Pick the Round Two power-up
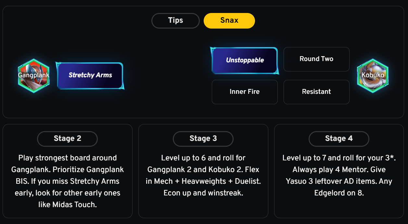 [x=316, y=59]
